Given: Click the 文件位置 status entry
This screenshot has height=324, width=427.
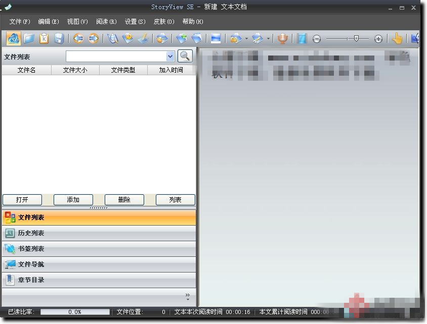Looking at the screenshot, I should coord(141,312).
